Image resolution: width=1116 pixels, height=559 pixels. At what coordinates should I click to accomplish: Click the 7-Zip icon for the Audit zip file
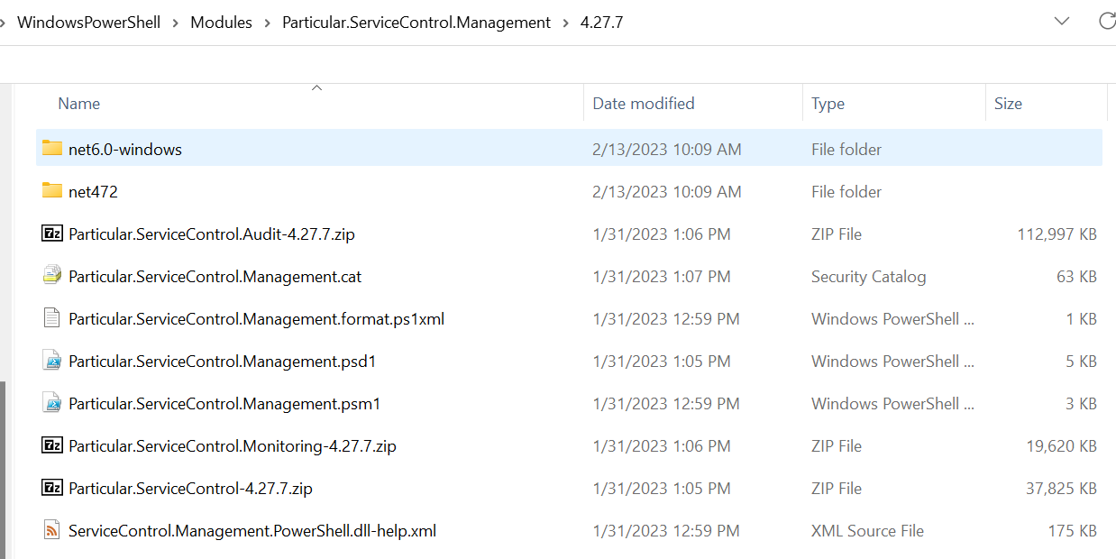(51, 233)
